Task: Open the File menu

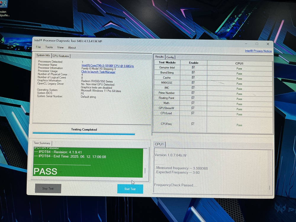Action: 38,47
